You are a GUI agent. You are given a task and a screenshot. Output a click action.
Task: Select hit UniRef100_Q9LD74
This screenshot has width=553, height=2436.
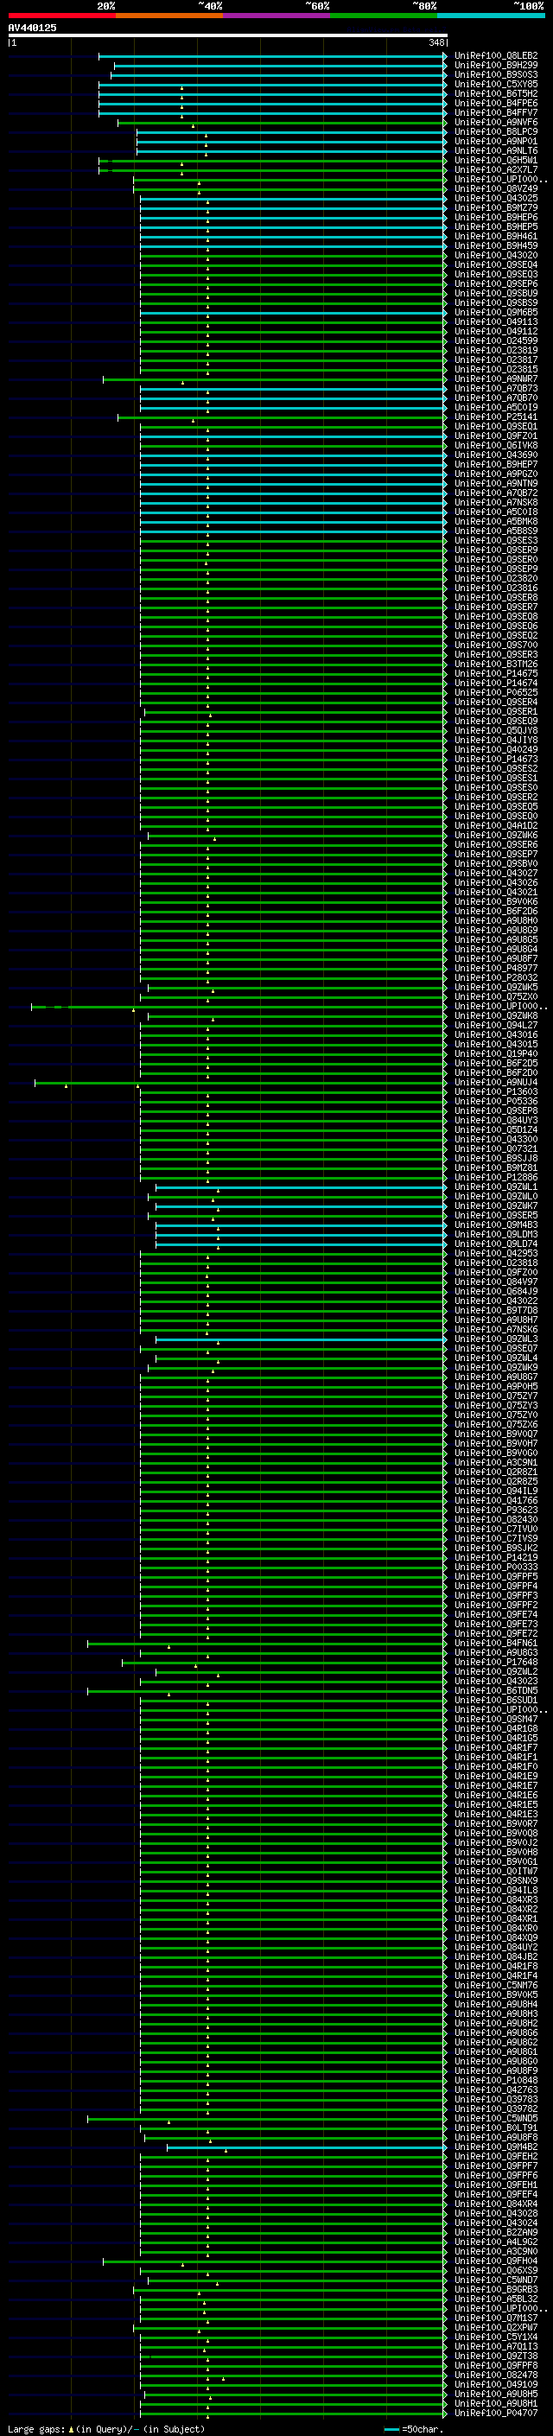tap(496, 1243)
